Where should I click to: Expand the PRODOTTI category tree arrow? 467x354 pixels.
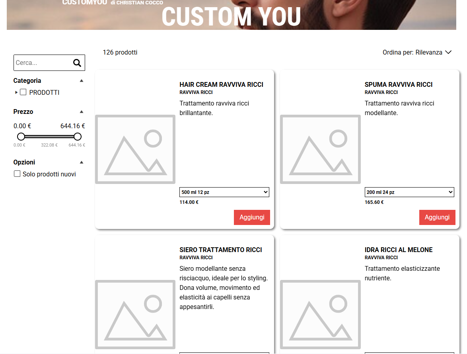(x=16, y=92)
